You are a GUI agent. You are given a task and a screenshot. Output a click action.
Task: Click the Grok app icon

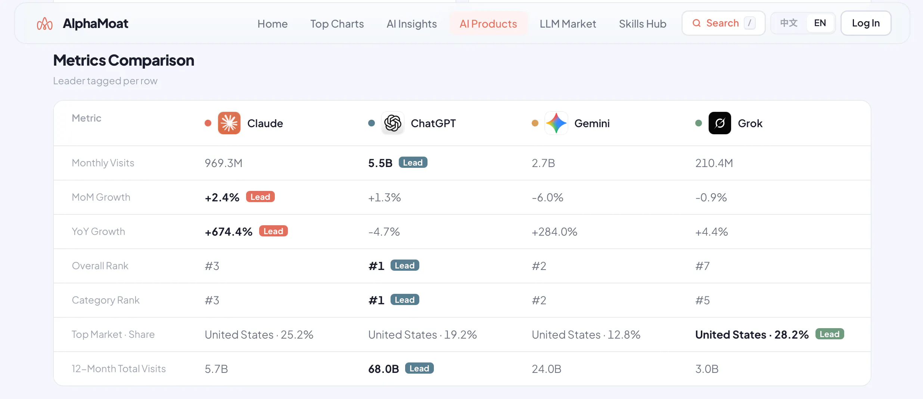coord(720,123)
